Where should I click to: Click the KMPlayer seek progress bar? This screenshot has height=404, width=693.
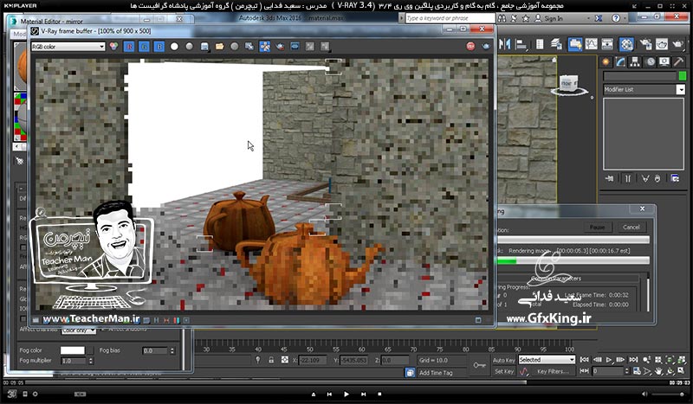346,382
